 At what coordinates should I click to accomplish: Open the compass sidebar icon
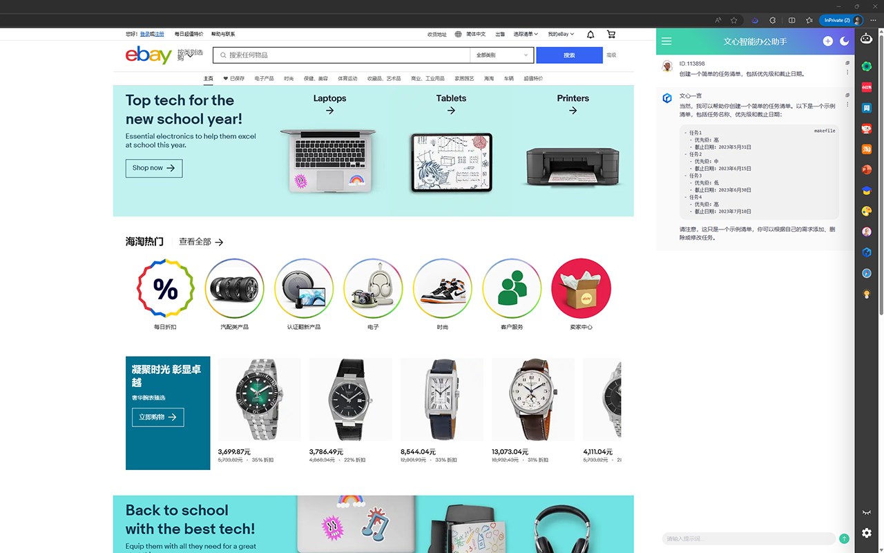tap(866, 274)
